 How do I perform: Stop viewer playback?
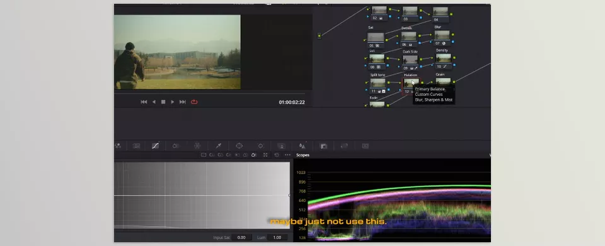point(163,102)
